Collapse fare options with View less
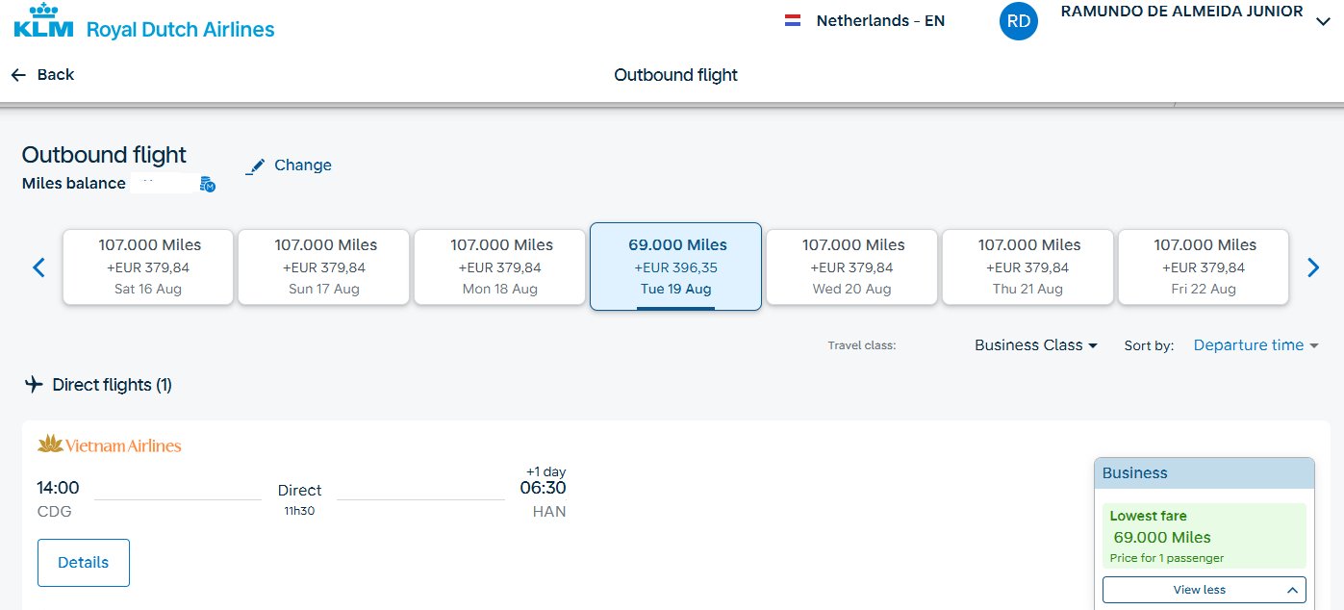Screen dimensions: 1344x610 click(1205, 590)
